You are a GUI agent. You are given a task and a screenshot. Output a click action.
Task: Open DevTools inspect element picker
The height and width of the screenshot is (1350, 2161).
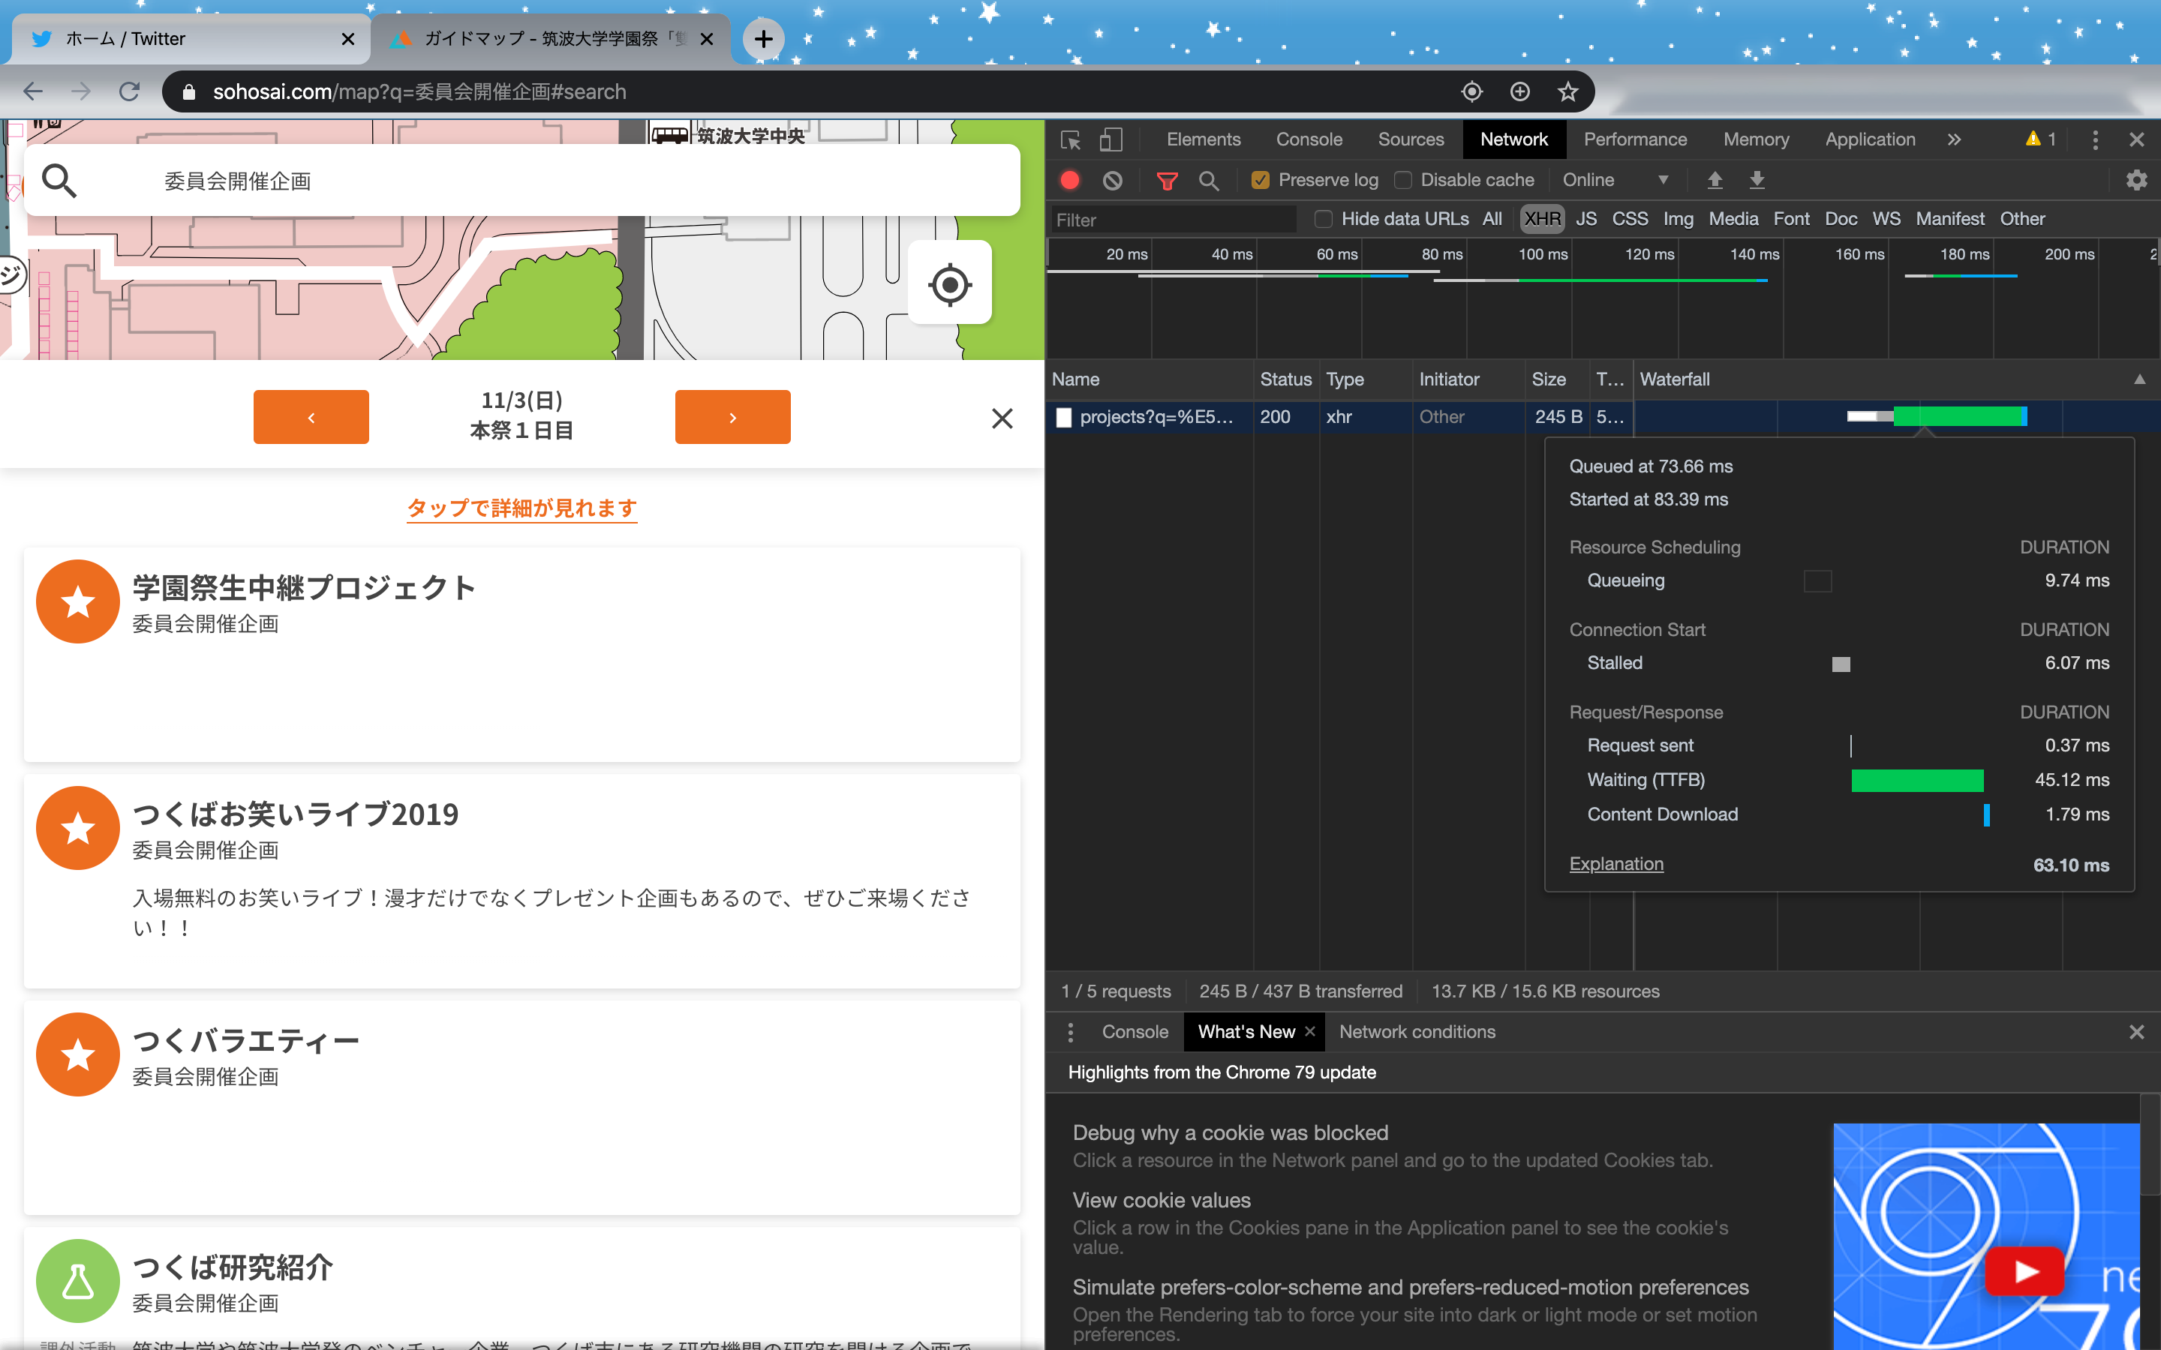pos(1071,139)
